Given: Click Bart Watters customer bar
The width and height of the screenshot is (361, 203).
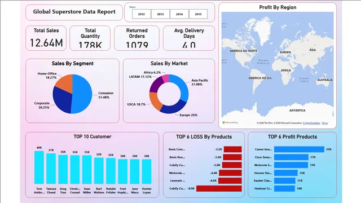Looking at the screenshot, I should point(99,170).
